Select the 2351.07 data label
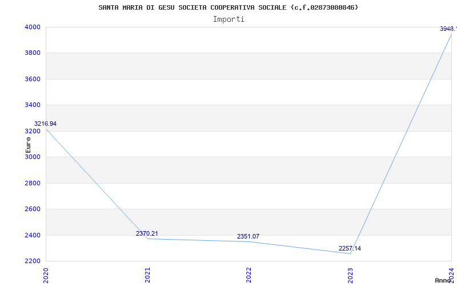457x286 pixels. tap(248, 236)
